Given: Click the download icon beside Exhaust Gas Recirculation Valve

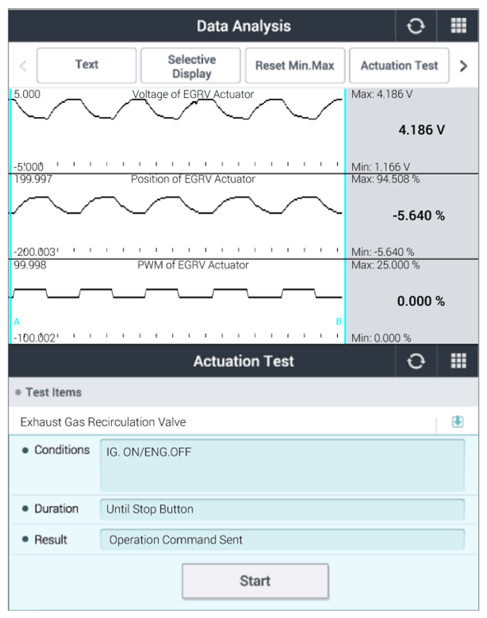Looking at the screenshot, I should 457,421.
